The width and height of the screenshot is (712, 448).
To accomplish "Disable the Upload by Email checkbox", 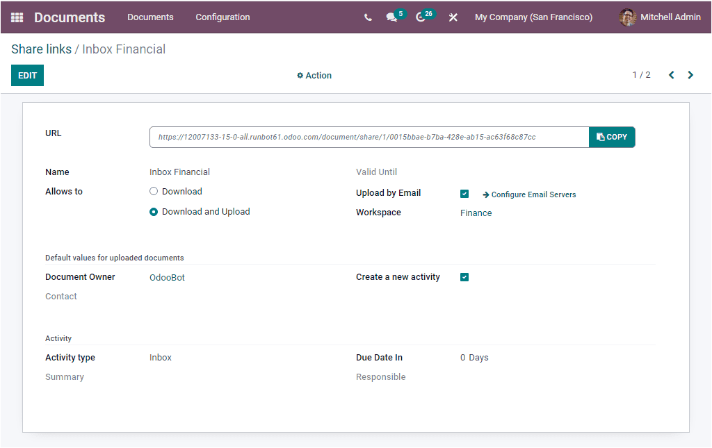I will [464, 194].
